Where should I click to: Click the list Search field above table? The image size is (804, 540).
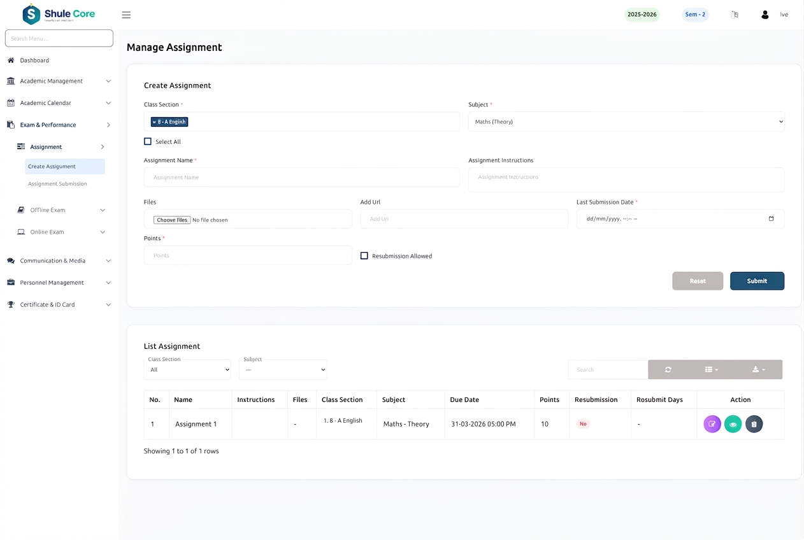point(608,369)
